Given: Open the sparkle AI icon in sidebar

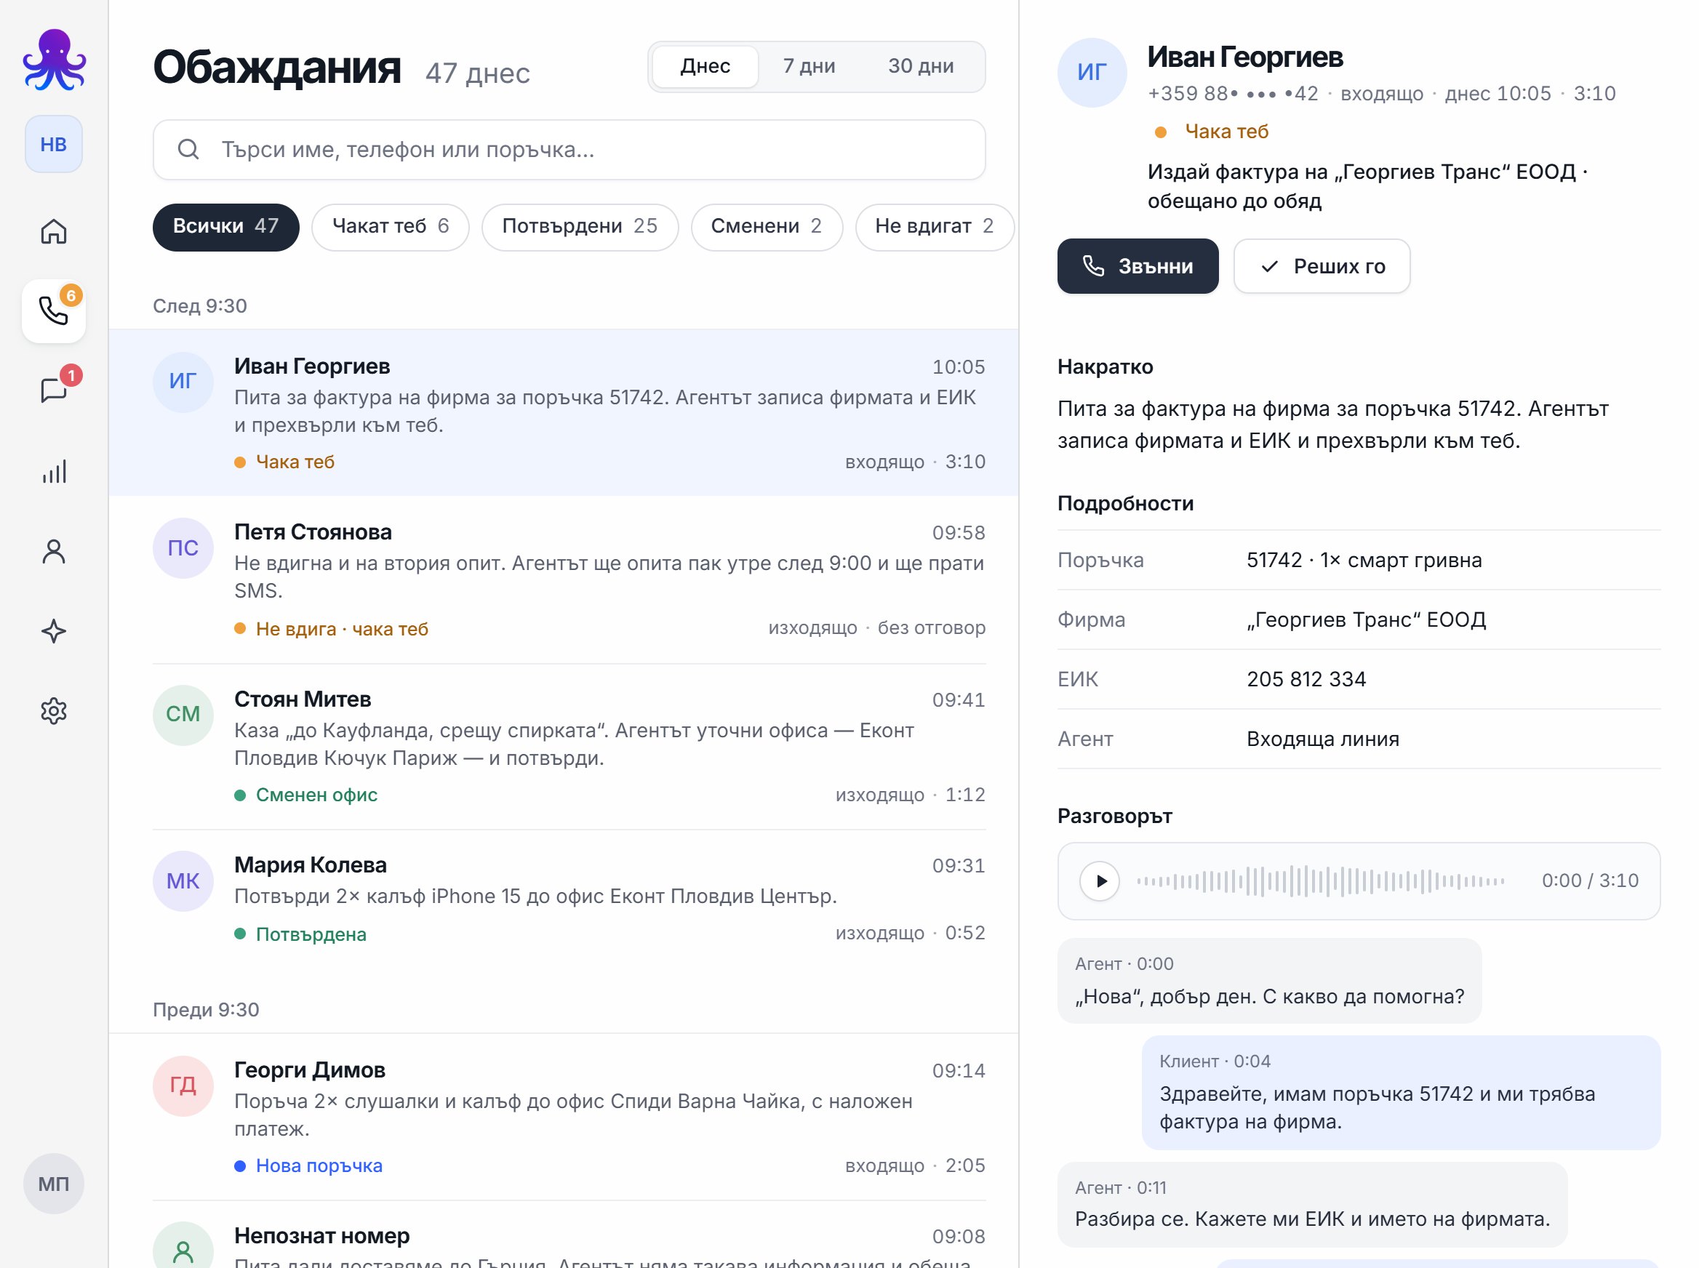Looking at the screenshot, I should point(54,631).
